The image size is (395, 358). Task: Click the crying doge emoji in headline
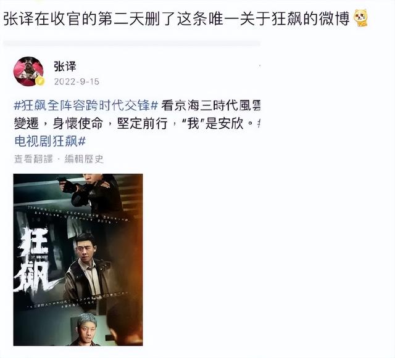click(361, 18)
